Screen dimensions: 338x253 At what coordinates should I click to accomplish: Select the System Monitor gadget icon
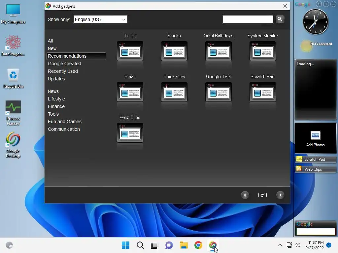point(262,51)
